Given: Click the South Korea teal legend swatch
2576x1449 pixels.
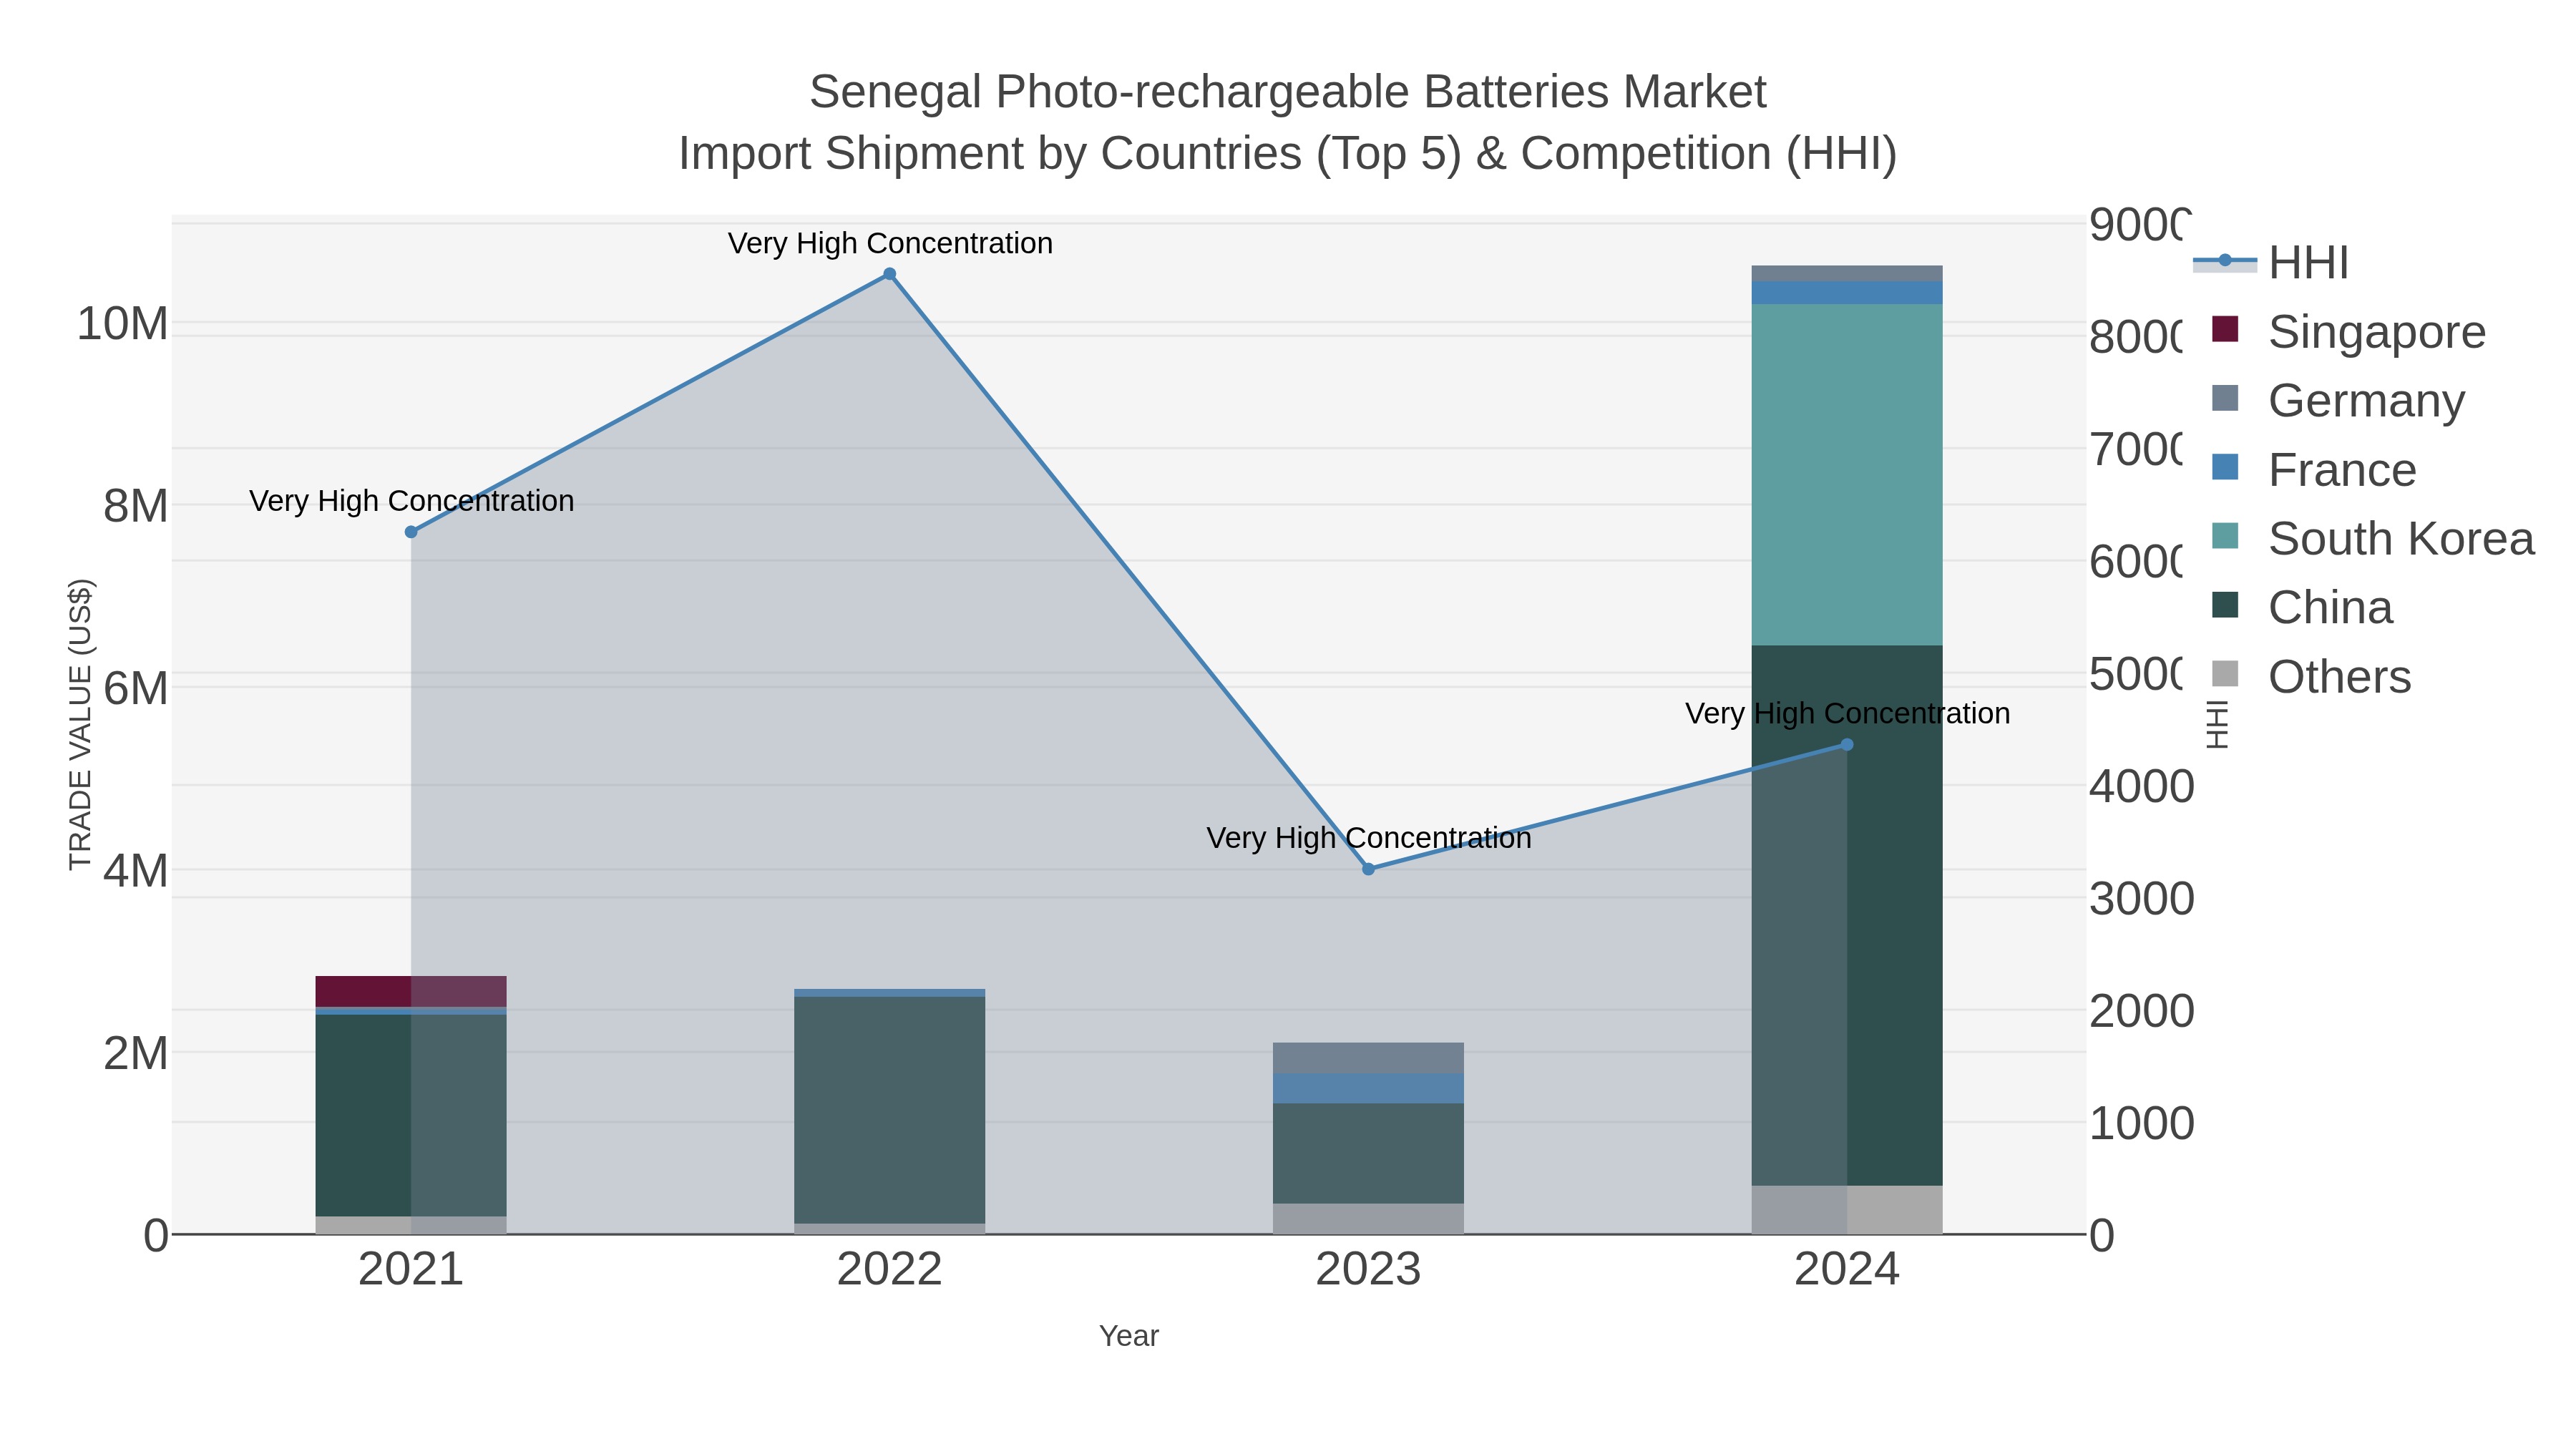Looking at the screenshot, I should pyautogui.click(x=2225, y=536).
